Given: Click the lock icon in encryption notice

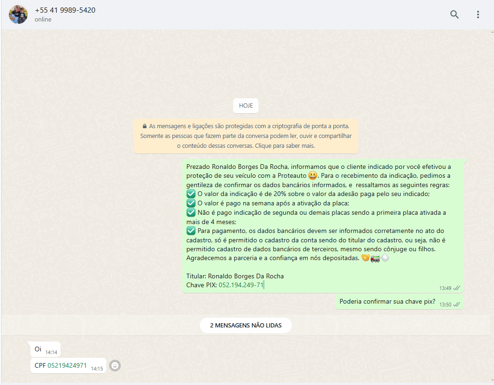Looking at the screenshot, I should coord(144,126).
